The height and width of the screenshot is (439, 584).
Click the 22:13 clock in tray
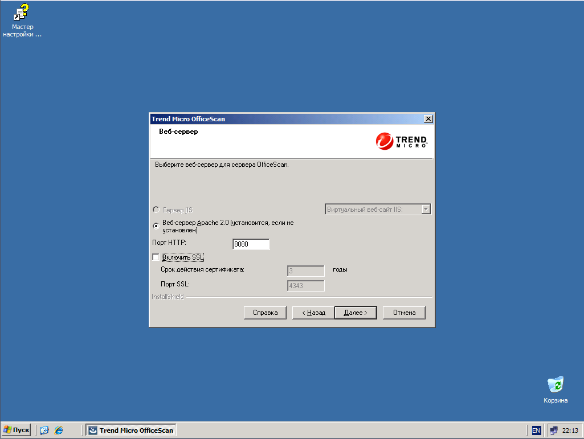(570, 430)
